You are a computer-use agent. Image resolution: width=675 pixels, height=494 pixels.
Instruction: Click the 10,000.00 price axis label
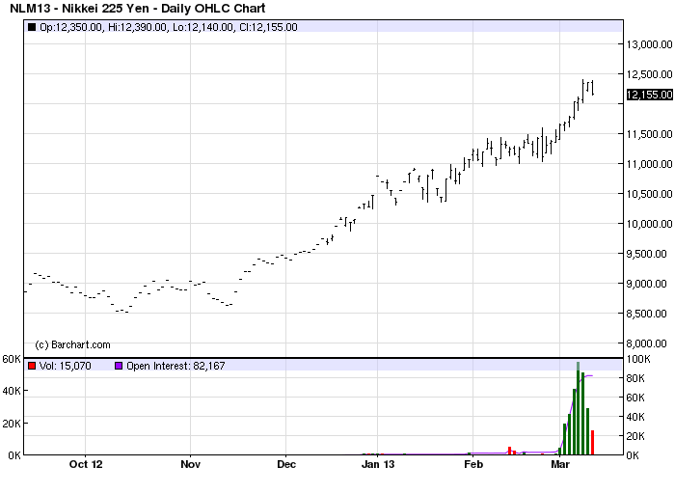click(x=649, y=224)
